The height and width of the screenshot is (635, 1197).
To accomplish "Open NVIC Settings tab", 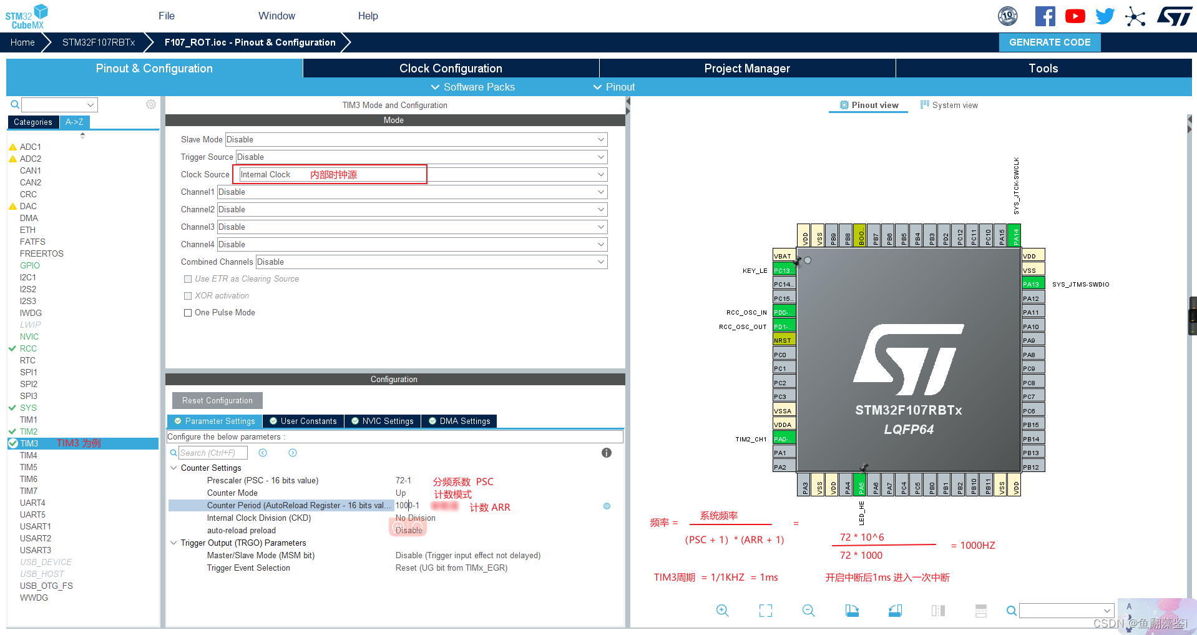I will point(382,421).
